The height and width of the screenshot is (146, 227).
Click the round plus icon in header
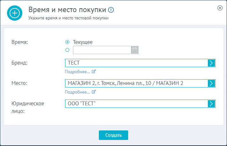15,13
